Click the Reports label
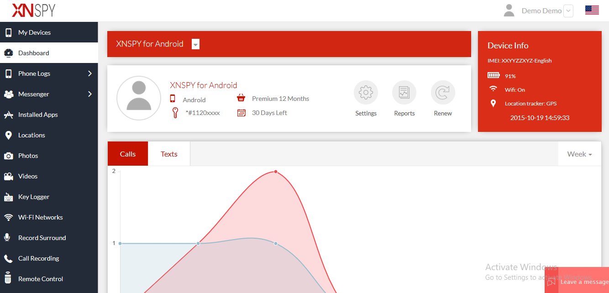The image size is (609, 293). (404, 113)
